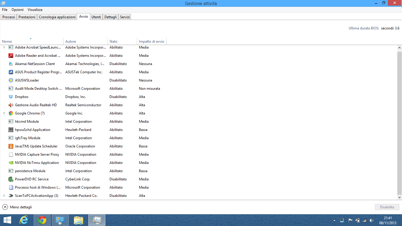Select the ASUSWSLoader icon
The image size is (402, 226).
11,80
